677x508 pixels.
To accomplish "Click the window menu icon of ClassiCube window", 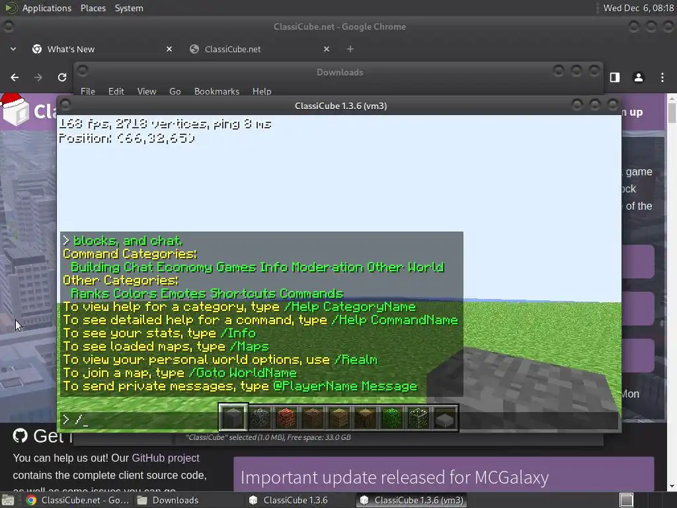I will point(65,105).
